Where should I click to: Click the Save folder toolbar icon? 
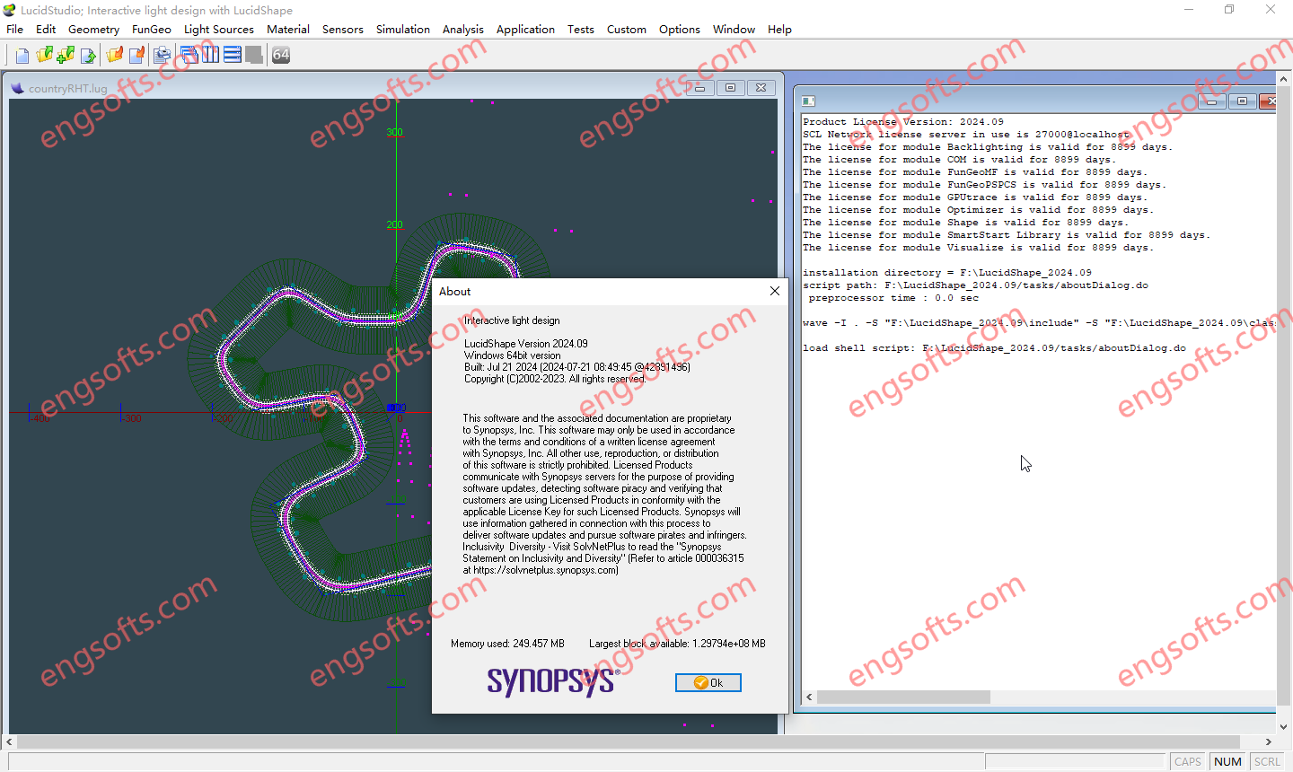pyautogui.click(x=114, y=56)
